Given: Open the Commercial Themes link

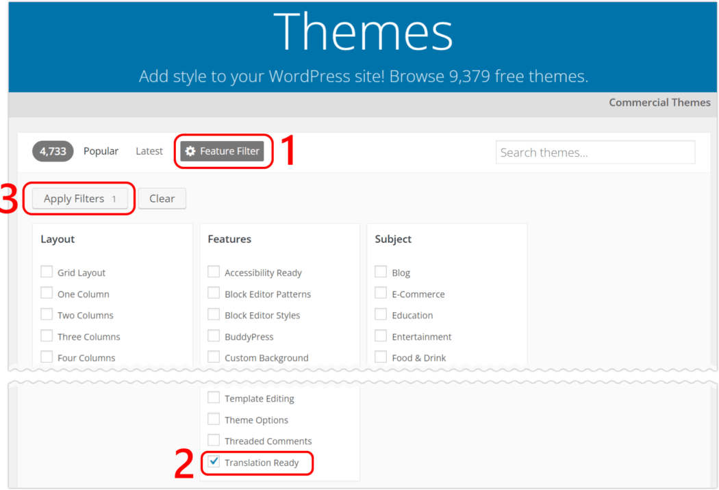Looking at the screenshot, I should tap(659, 102).
